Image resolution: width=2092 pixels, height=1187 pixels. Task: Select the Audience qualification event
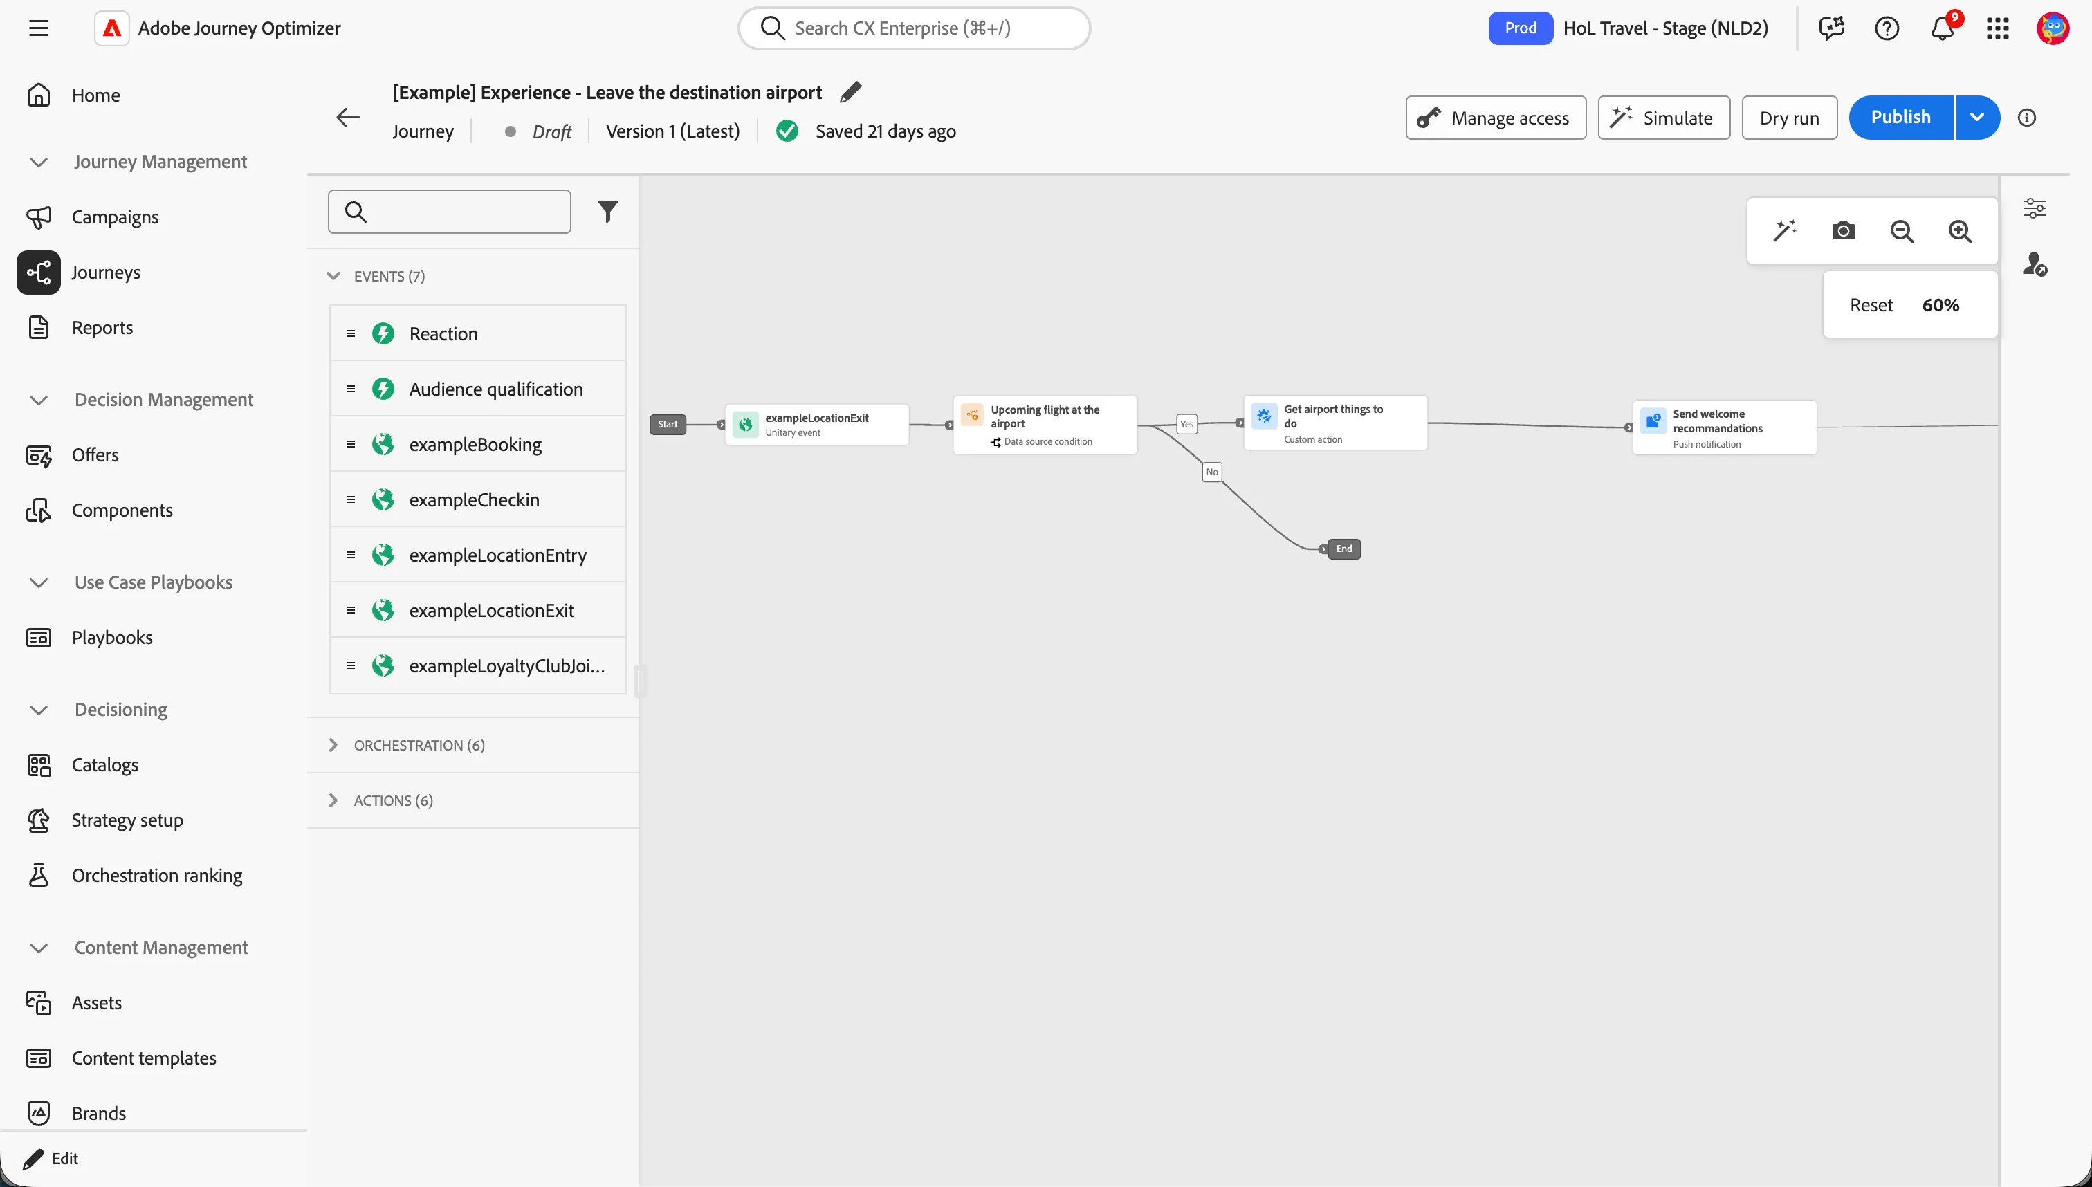(478, 389)
